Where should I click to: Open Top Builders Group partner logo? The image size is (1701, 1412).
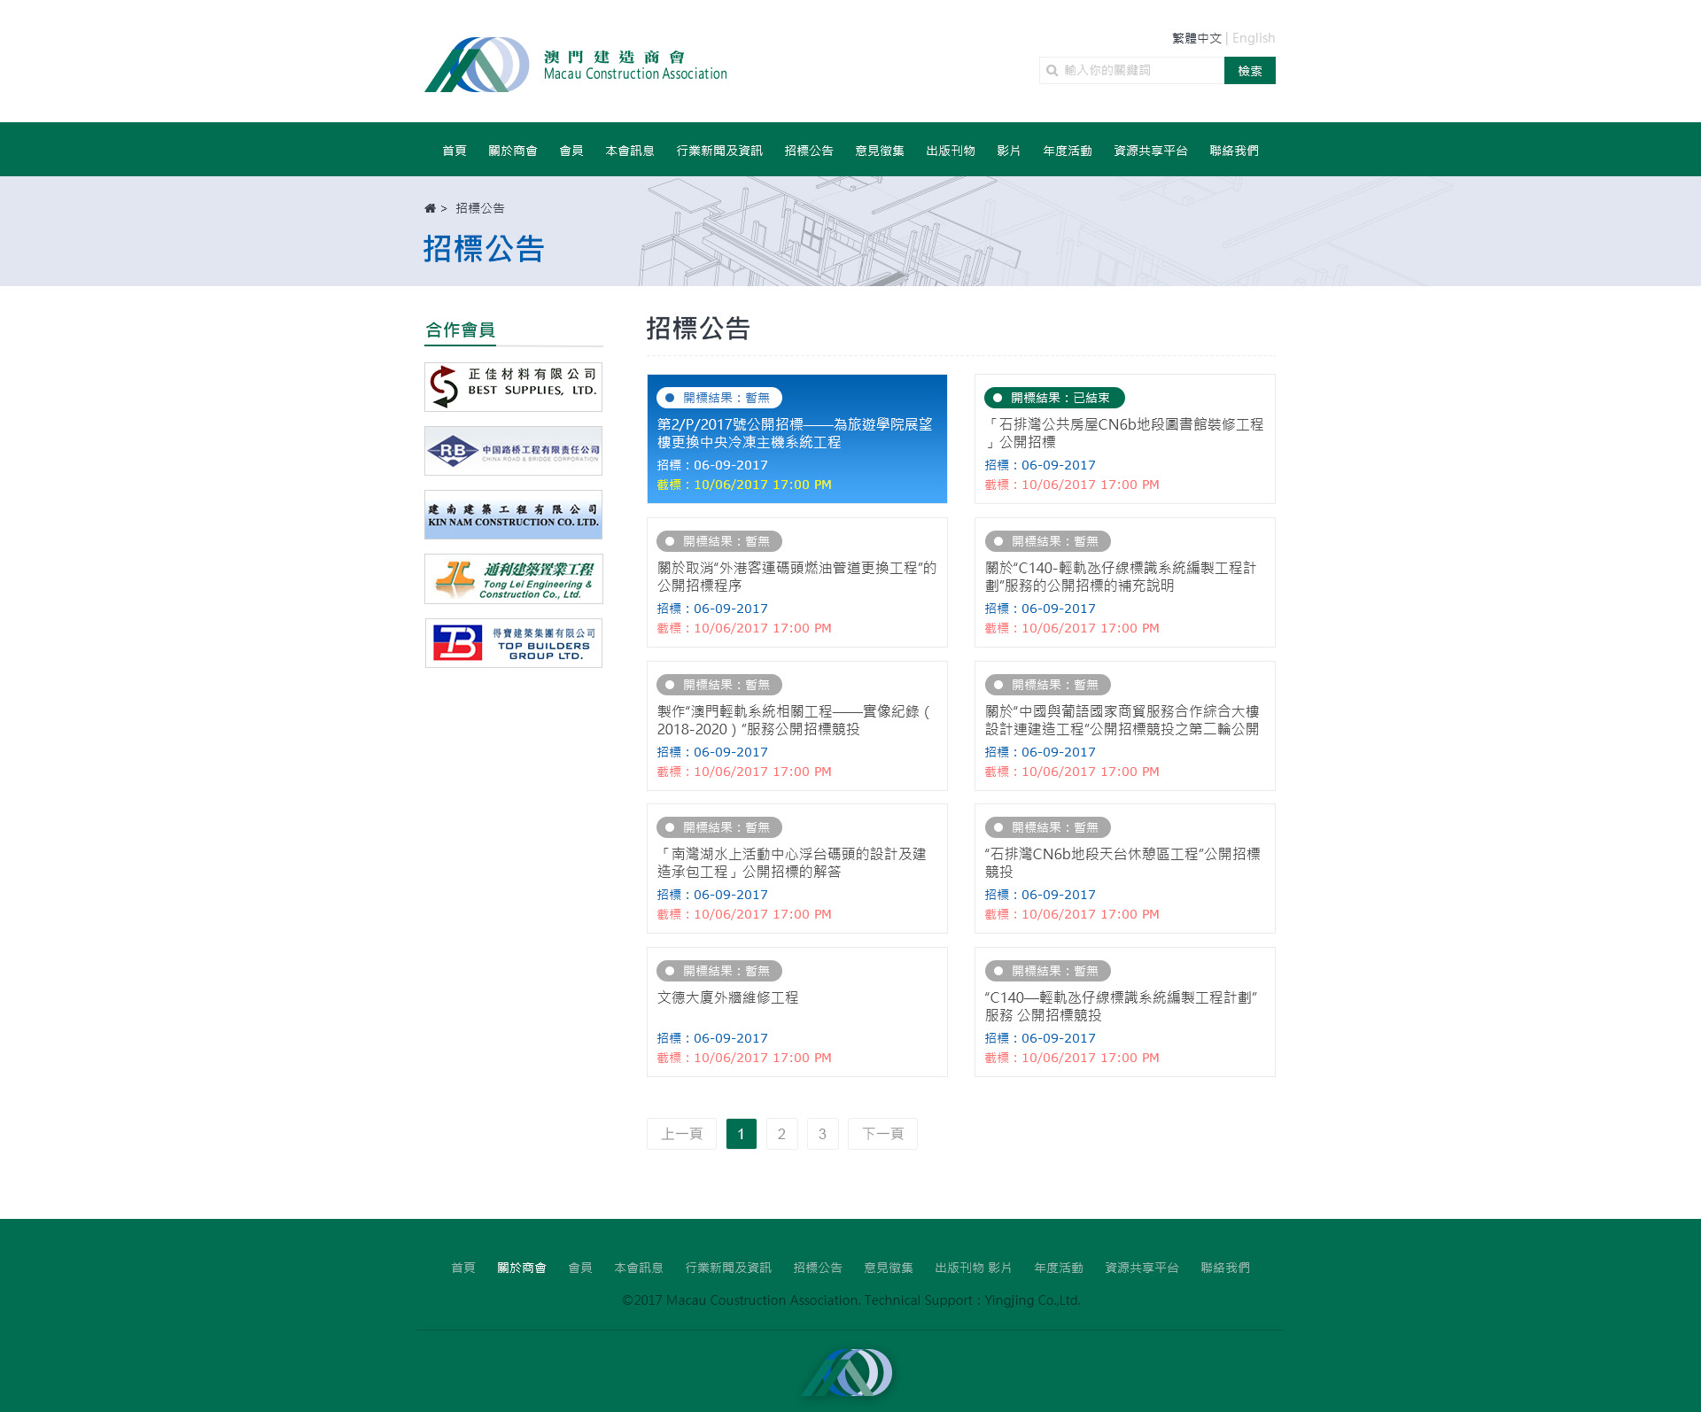(x=513, y=643)
